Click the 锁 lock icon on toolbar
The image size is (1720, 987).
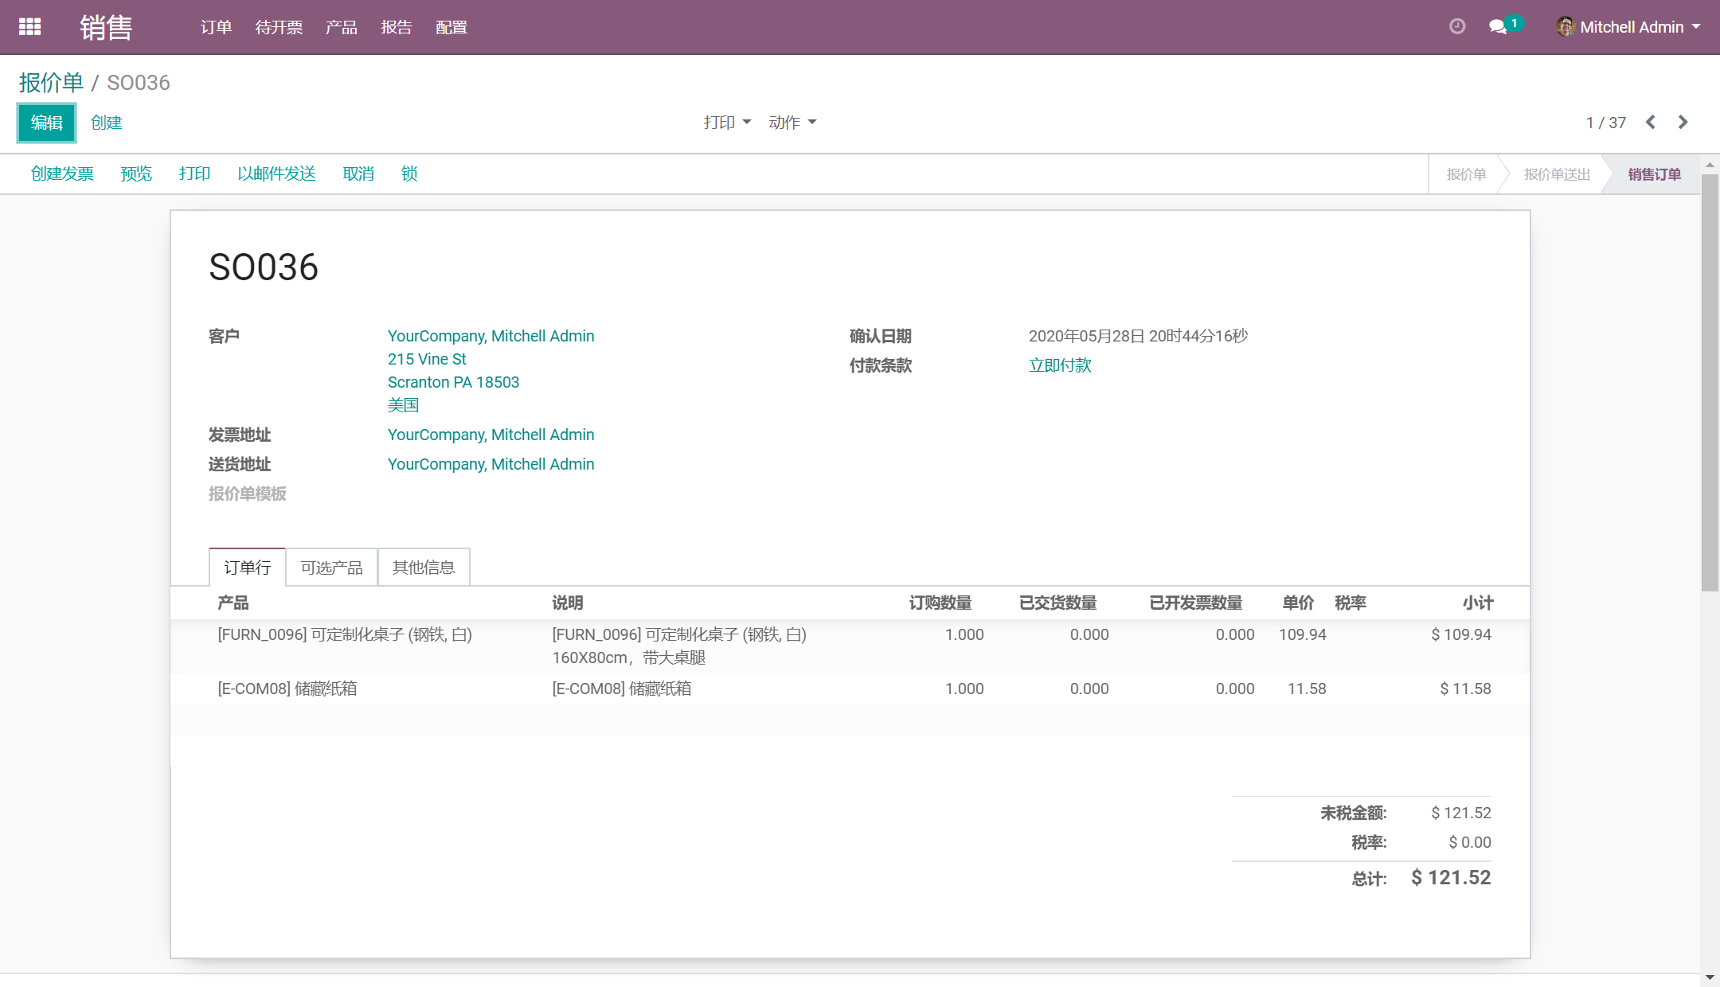coord(410,174)
